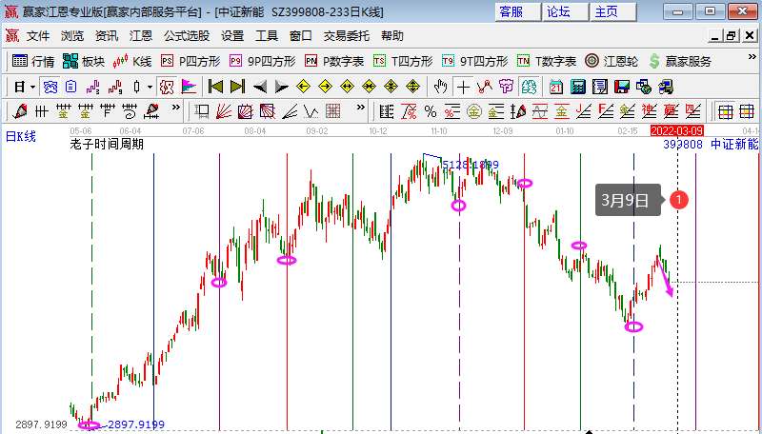Switch to the K线 chart view
This screenshot has height=434, width=762.
point(132,61)
